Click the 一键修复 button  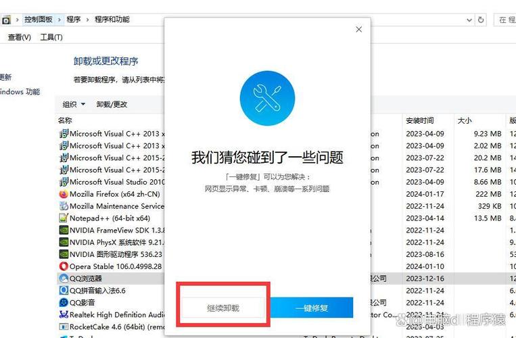click(x=312, y=308)
